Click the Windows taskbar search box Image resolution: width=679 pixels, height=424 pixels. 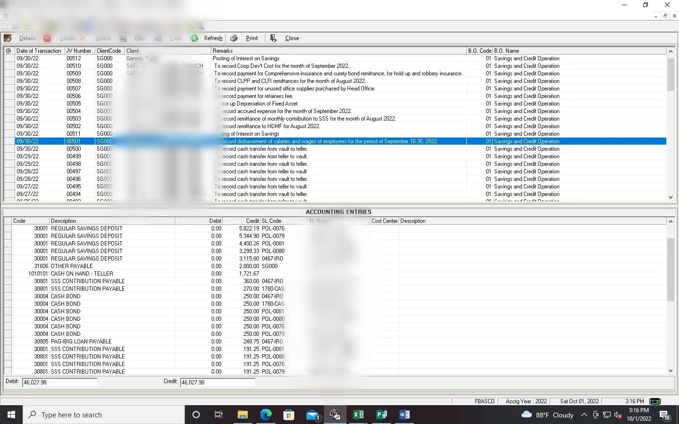coord(104,415)
